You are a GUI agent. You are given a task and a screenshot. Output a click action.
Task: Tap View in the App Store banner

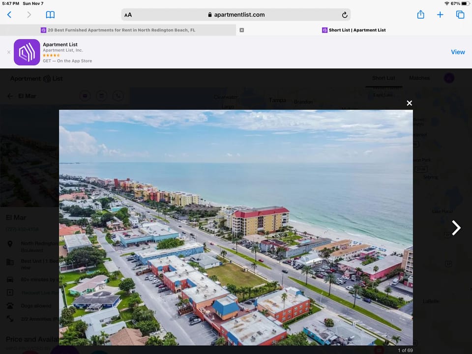[457, 52]
